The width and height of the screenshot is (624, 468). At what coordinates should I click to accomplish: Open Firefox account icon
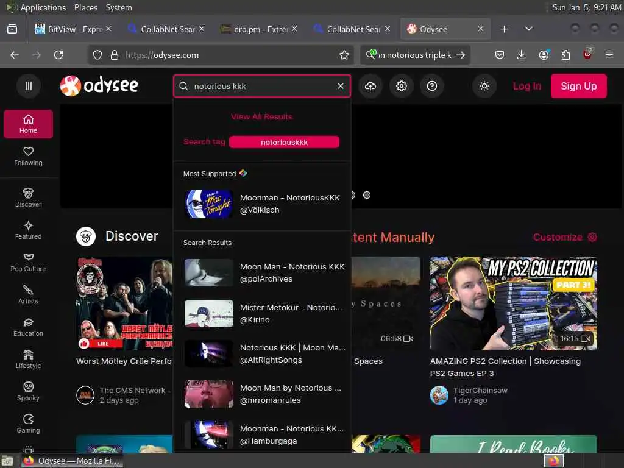tap(544, 55)
